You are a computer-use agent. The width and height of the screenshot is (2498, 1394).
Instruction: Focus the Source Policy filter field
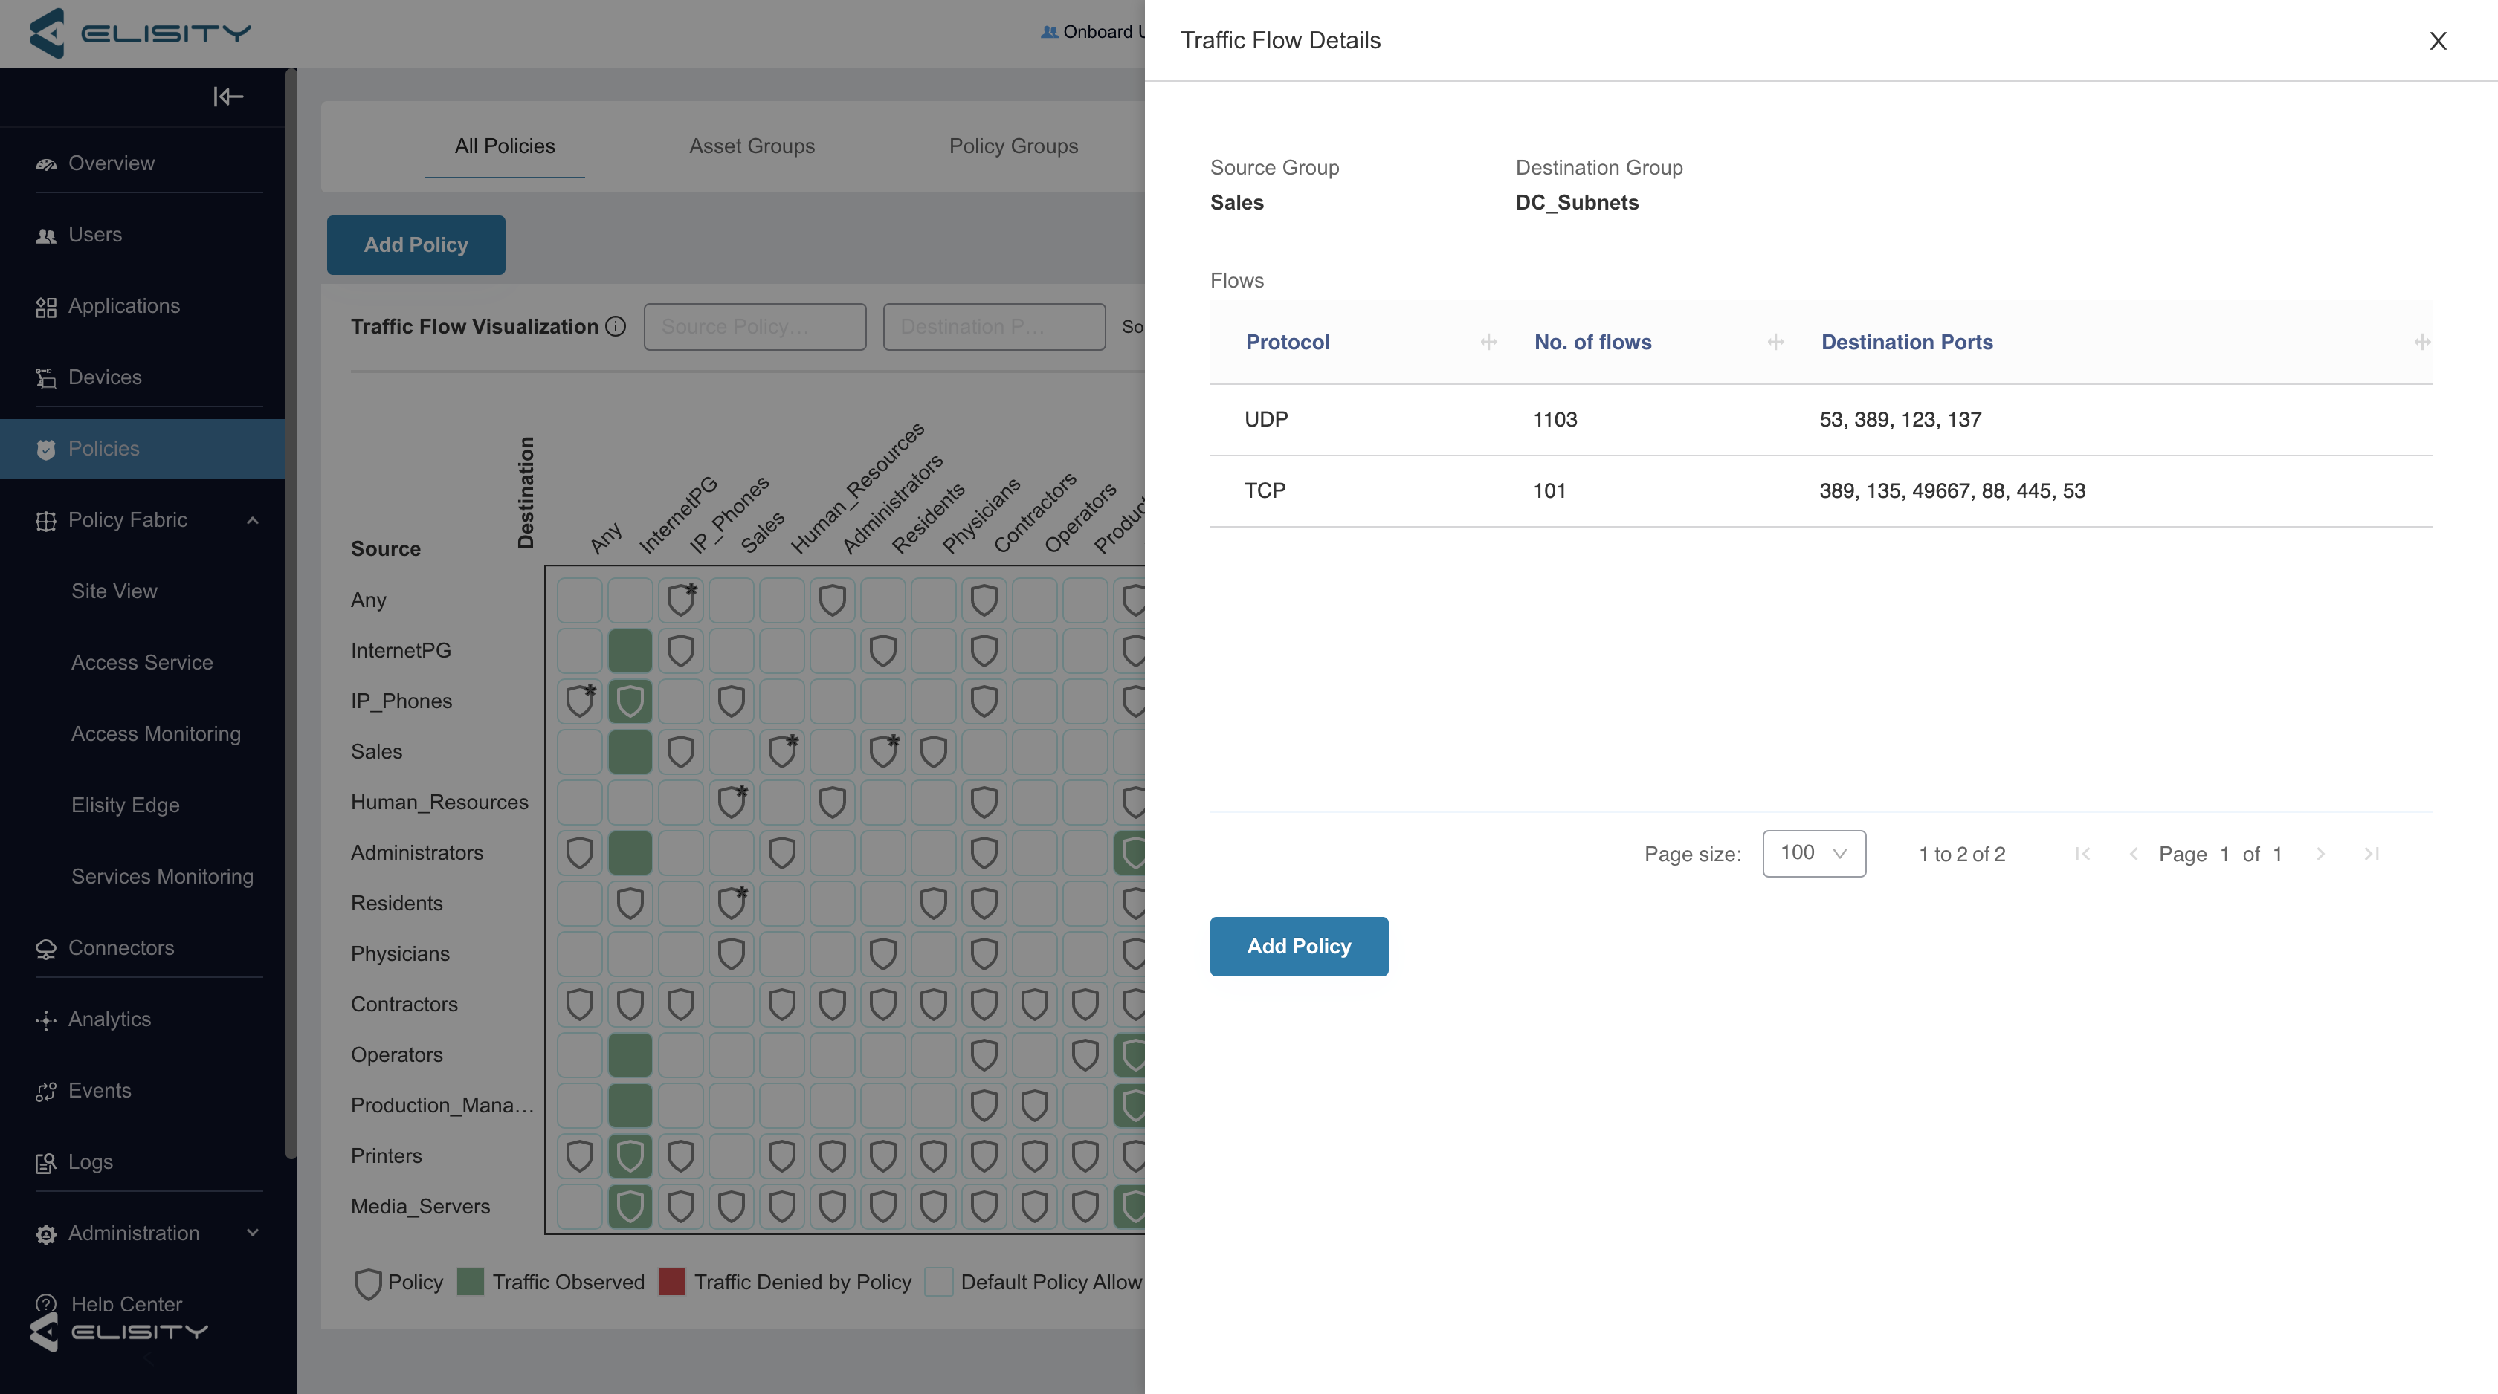[x=755, y=327]
